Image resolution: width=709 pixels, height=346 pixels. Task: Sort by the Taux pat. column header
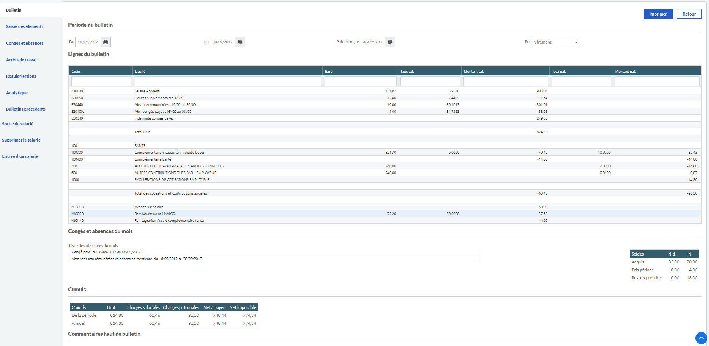(581, 71)
